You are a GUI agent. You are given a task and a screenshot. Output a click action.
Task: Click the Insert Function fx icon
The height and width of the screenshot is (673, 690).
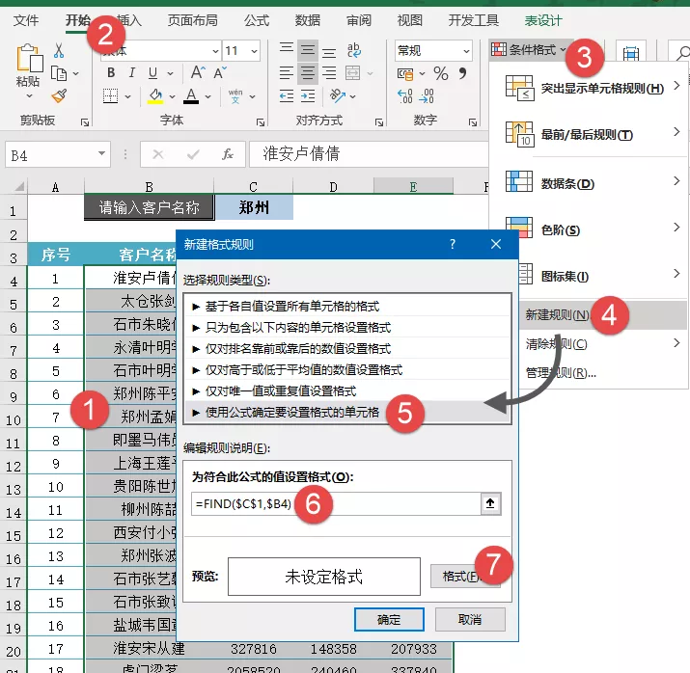[228, 154]
